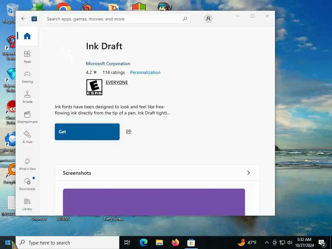Open network settings tray icon
Screen dimensions: 332x249
tap(282, 243)
